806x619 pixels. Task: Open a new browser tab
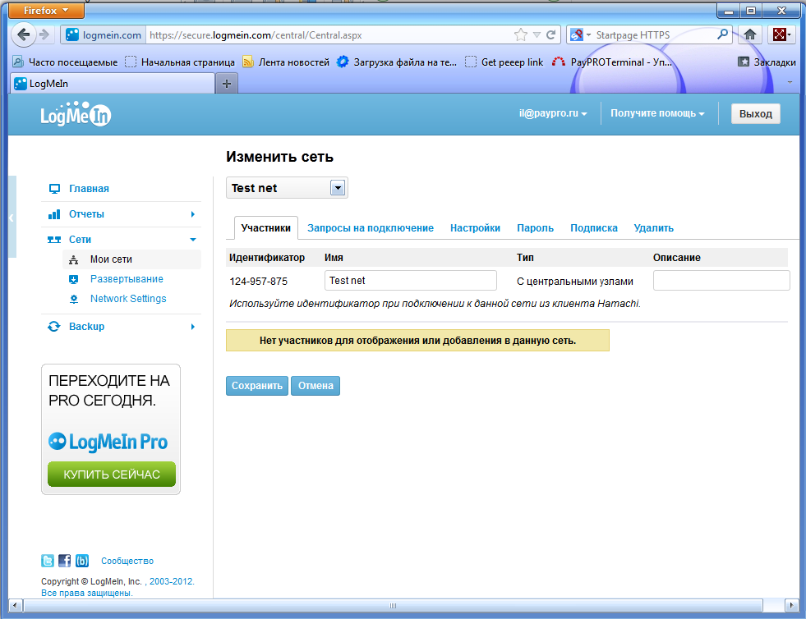[227, 84]
